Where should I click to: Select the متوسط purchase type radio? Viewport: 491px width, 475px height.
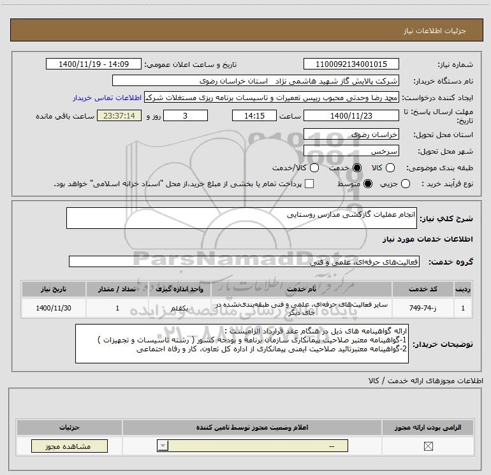pyautogui.click(x=368, y=184)
